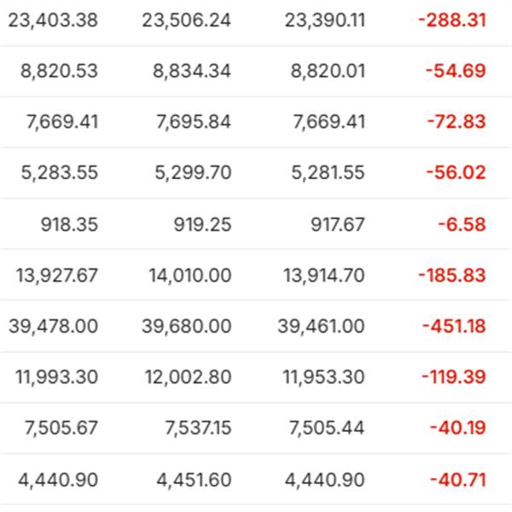Click the 7,537.15 value

click(x=198, y=428)
